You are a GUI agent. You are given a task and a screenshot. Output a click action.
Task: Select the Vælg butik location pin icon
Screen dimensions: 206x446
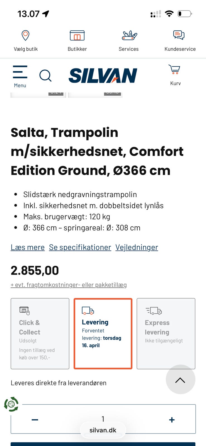(x=25, y=36)
